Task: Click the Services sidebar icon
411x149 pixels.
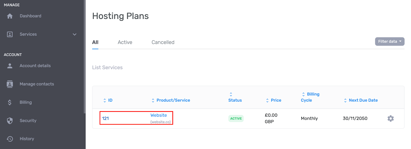Action: coord(10,34)
